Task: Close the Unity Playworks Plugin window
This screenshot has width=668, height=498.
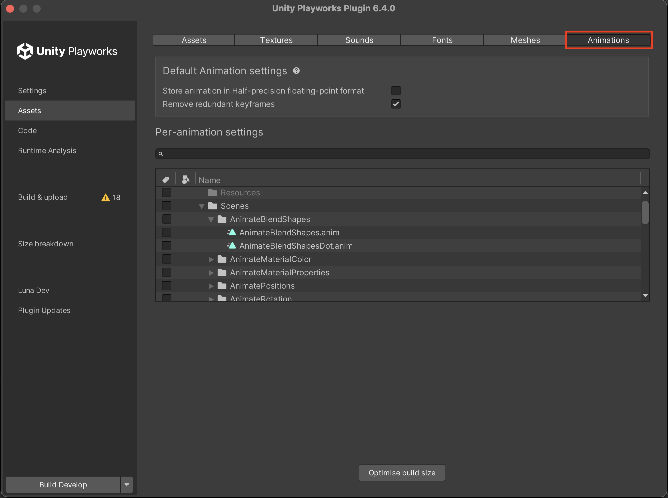Action: point(10,8)
